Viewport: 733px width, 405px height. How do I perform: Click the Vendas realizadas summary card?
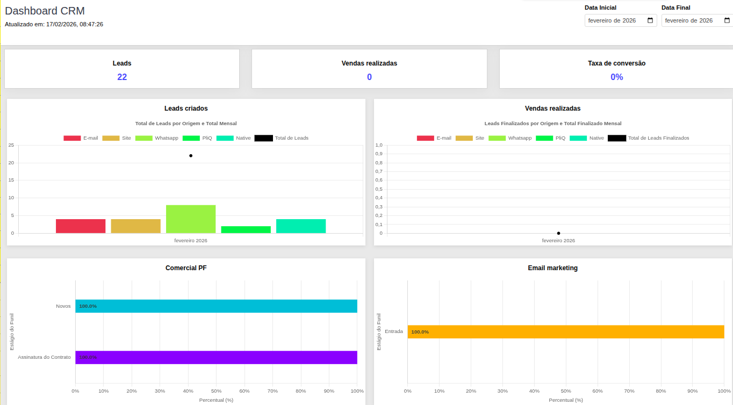pos(369,69)
